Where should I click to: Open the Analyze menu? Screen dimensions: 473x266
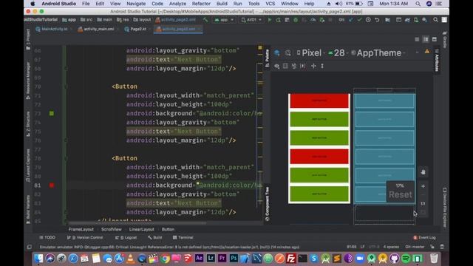177,4
